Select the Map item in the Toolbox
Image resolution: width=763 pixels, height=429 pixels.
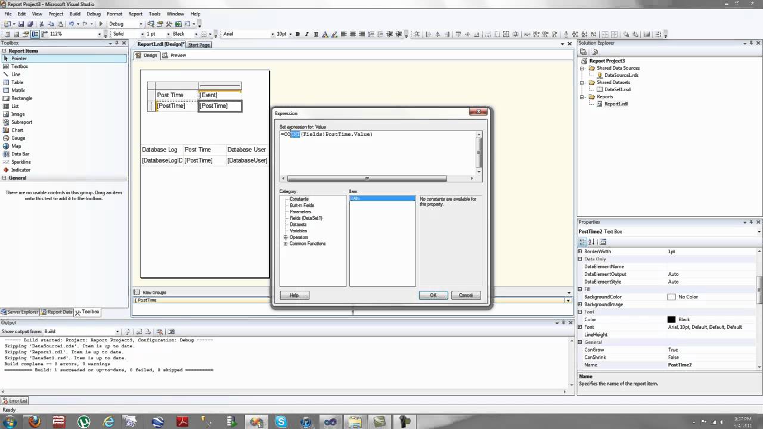[x=16, y=146]
